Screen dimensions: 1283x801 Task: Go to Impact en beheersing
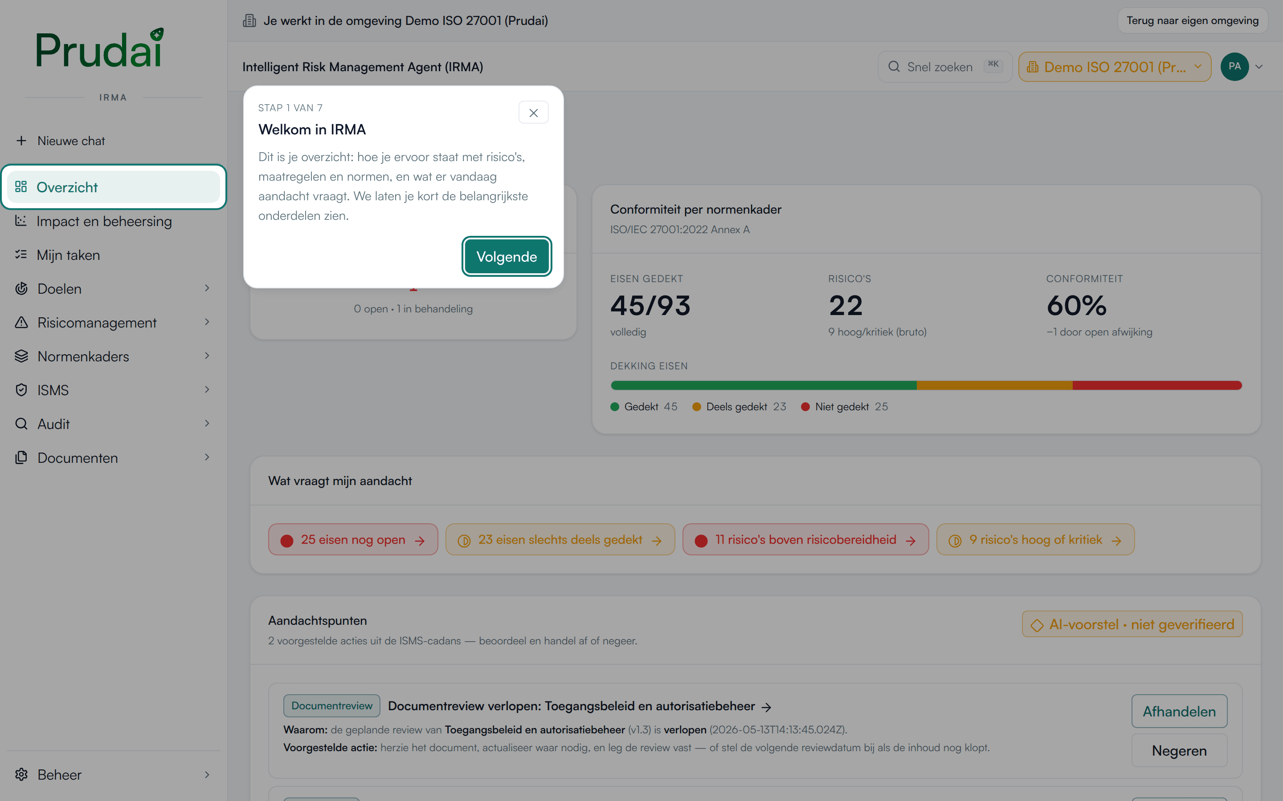(114, 221)
